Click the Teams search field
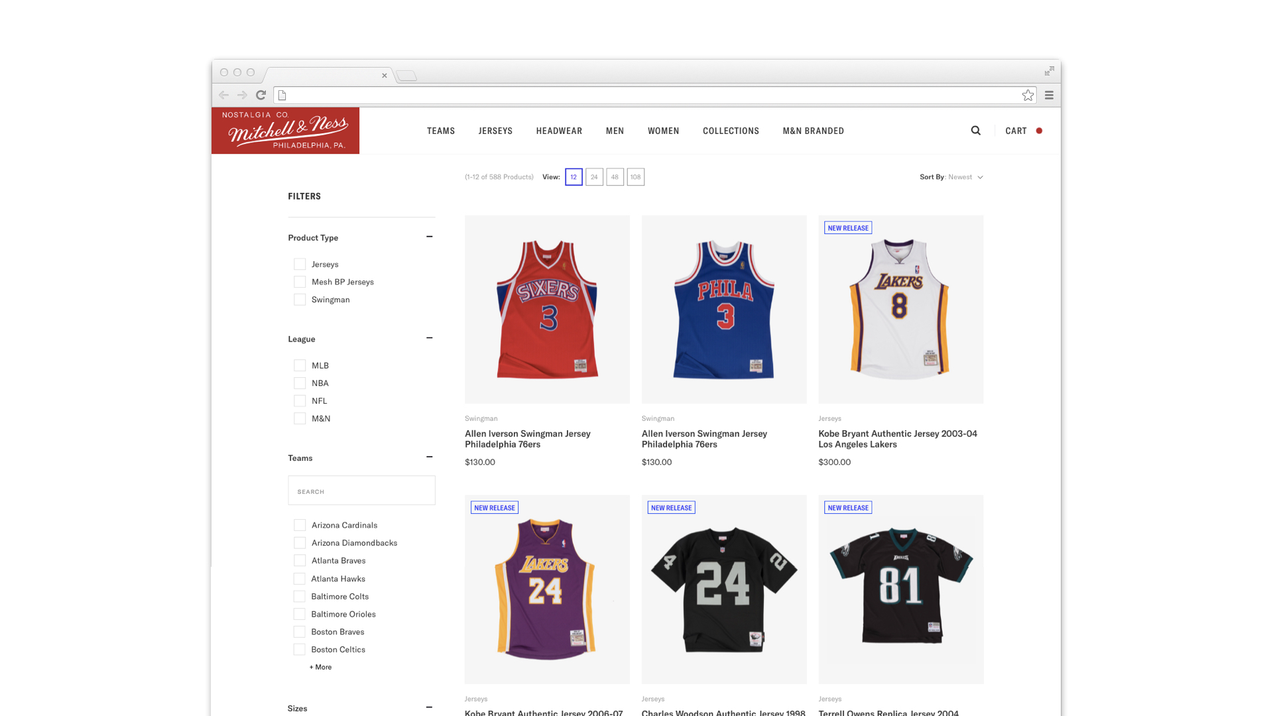 [x=361, y=491]
